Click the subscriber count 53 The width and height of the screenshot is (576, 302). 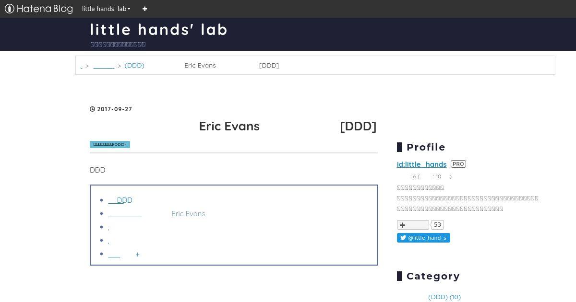point(437,225)
